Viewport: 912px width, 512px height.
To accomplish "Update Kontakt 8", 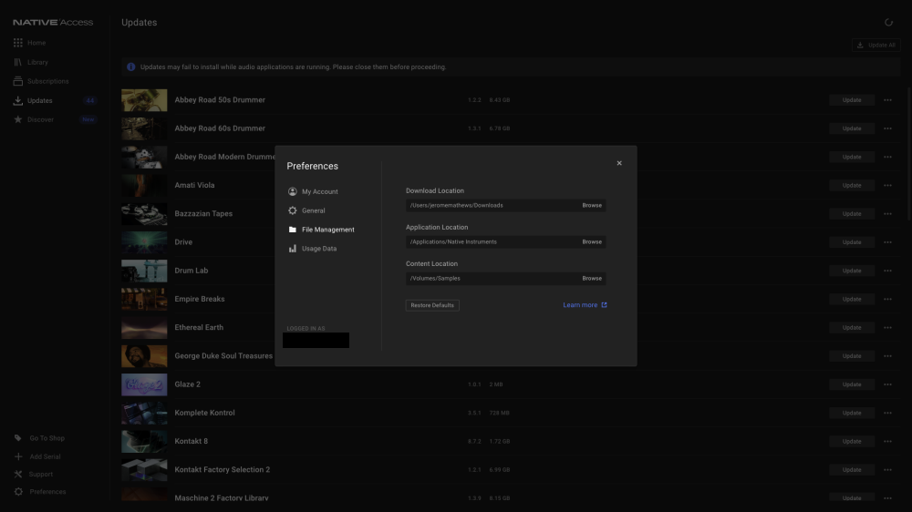I will tap(852, 441).
